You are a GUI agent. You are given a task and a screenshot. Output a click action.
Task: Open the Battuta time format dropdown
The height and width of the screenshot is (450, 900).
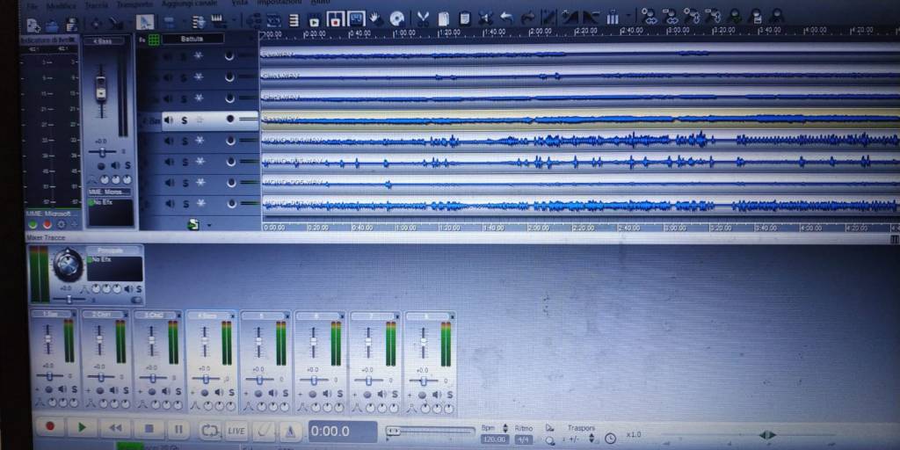tap(192, 40)
